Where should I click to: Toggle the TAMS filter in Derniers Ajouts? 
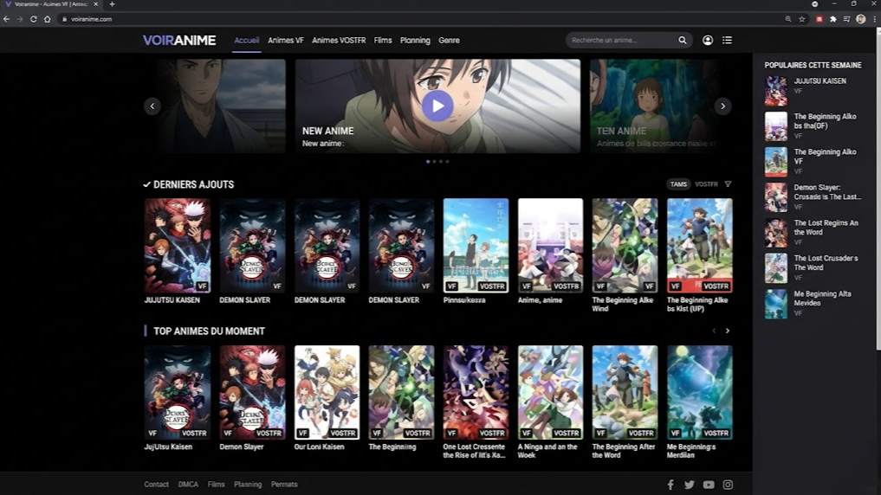pyautogui.click(x=678, y=184)
